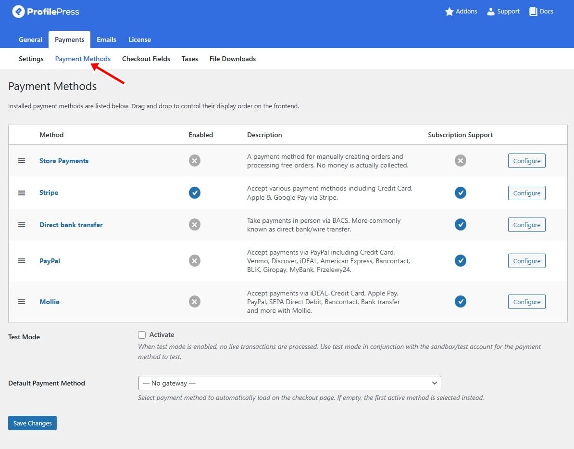Select the Payment Methods sub-tab
The image size is (574, 449).
83,59
